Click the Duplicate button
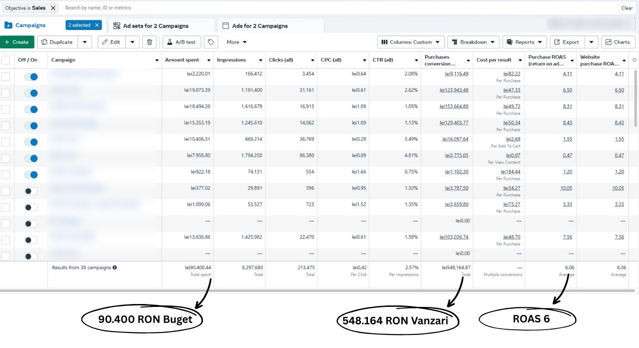The width and height of the screenshot is (639, 348). 57,42
